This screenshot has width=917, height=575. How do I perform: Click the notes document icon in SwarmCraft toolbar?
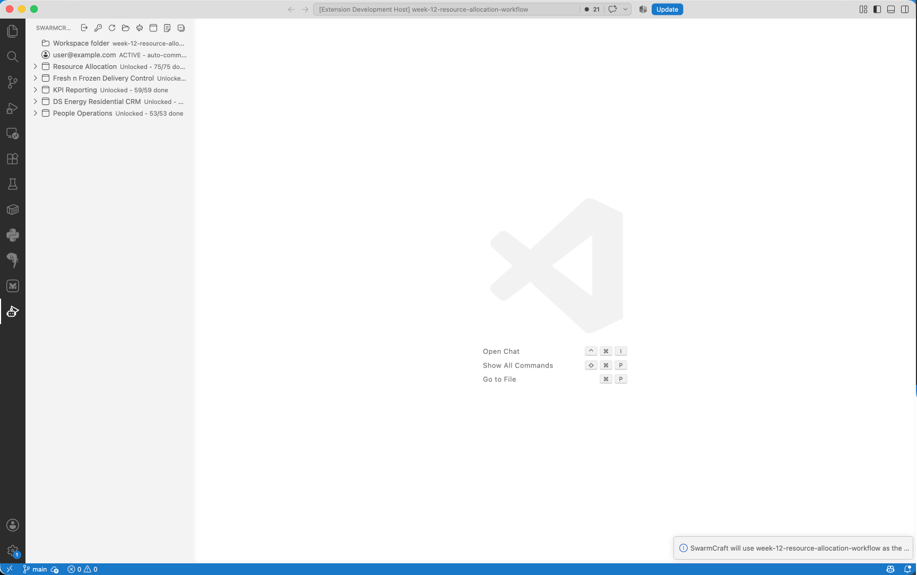[167, 28]
